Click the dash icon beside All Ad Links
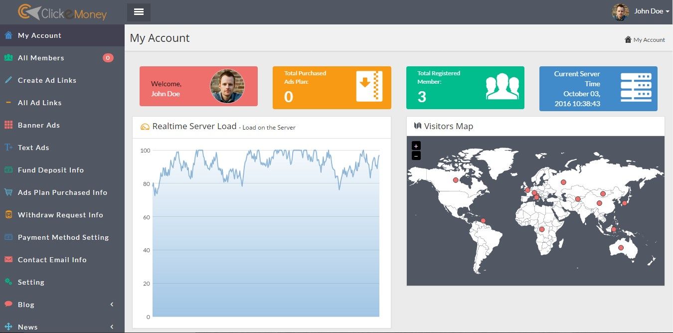673x333 pixels. [x=8, y=103]
